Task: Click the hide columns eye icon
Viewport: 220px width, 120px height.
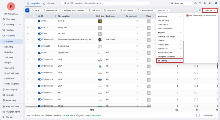Action: pos(200,10)
